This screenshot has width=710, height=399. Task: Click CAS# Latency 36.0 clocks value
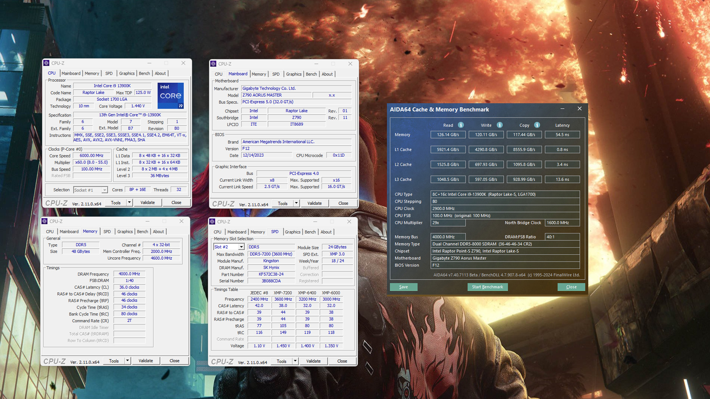tap(129, 287)
